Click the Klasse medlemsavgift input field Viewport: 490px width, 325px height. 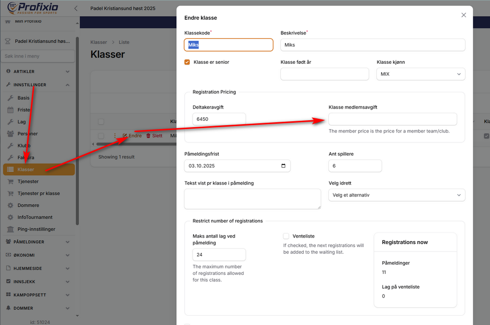[392, 119]
